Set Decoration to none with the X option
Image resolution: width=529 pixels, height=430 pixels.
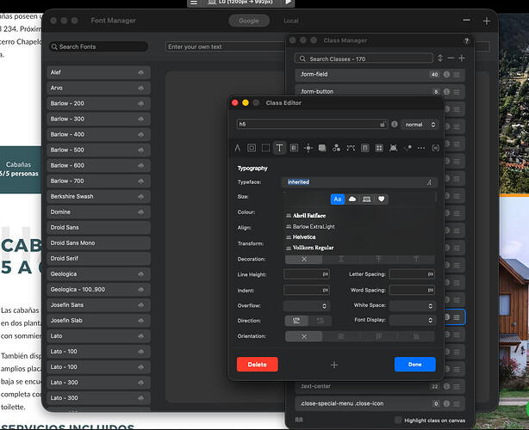[304, 259]
